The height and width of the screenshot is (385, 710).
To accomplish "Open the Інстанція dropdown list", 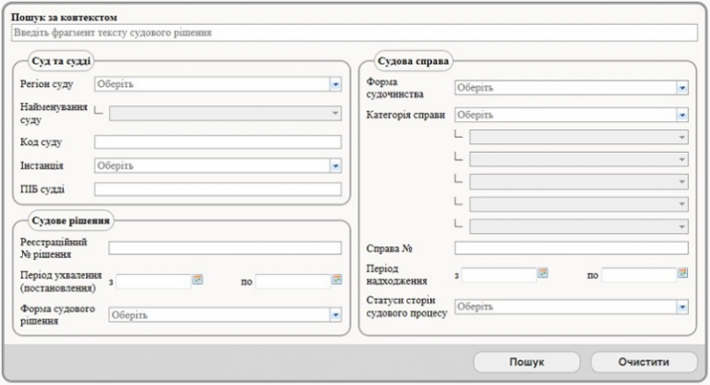I will pyautogui.click(x=335, y=166).
